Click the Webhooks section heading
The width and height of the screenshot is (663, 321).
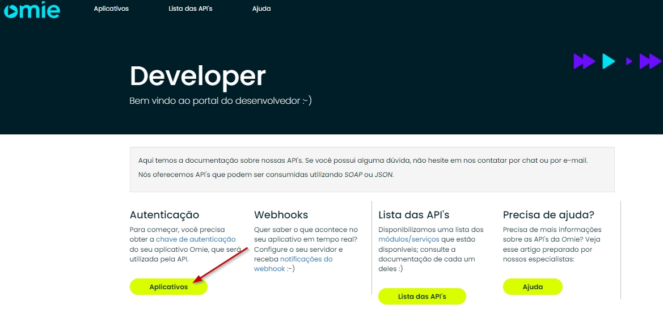pos(281,215)
